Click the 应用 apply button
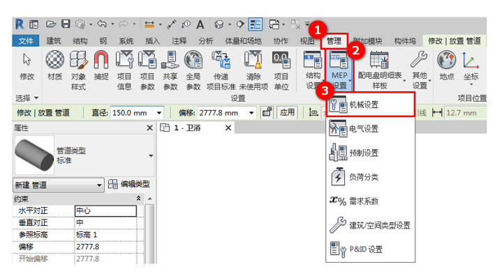The width and height of the screenshot is (497, 278). [x=287, y=112]
